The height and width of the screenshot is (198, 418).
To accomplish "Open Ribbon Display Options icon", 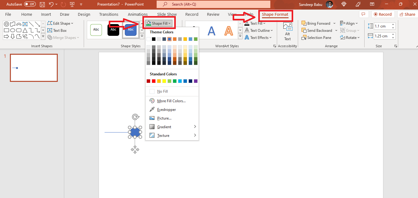I will point(372,4).
